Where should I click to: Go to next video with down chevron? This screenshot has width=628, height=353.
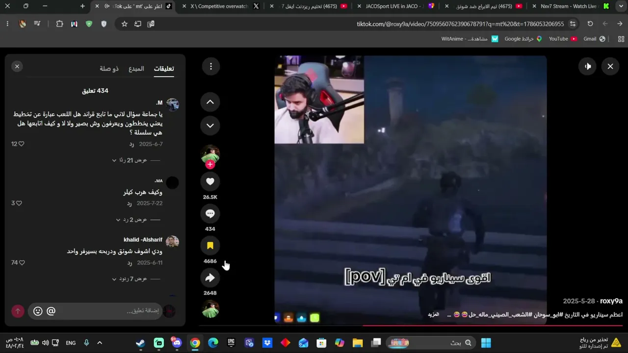210,126
